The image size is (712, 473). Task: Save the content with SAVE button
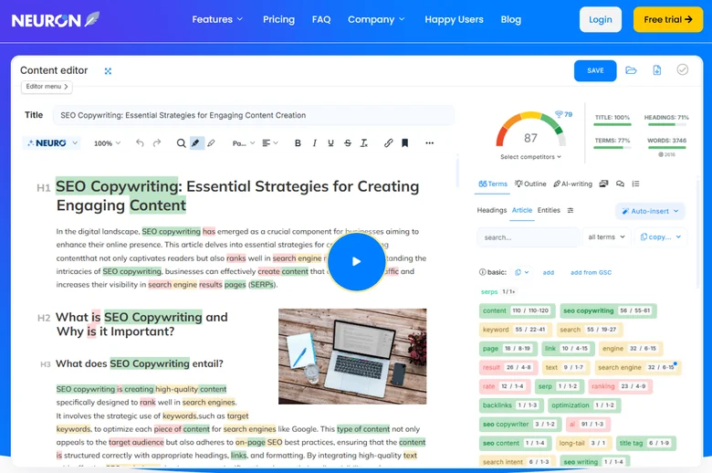click(595, 70)
